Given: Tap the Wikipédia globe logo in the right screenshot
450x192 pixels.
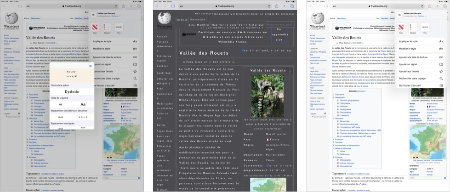Looking at the screenshot, I should pos(318,18).
